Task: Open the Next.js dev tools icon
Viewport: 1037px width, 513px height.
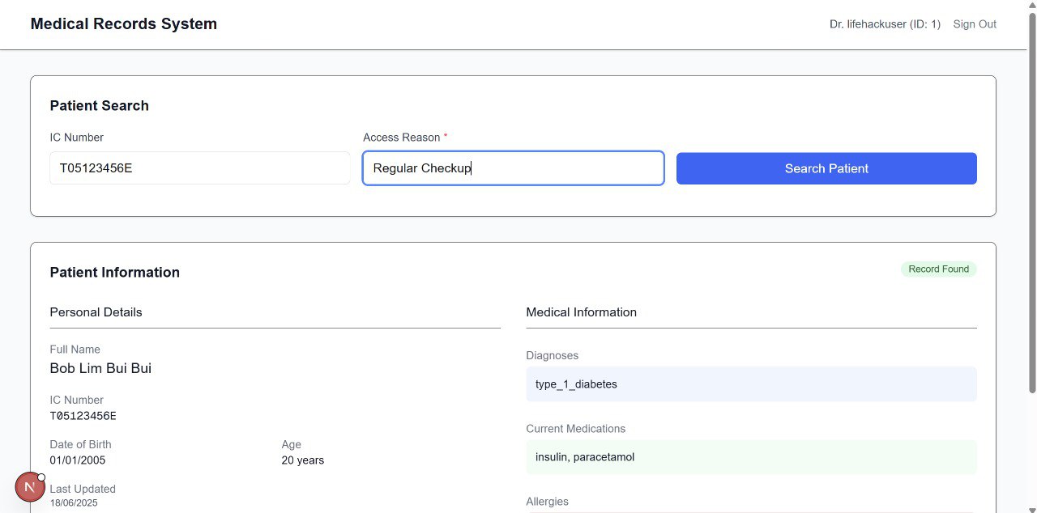Action: pos(30,487)
